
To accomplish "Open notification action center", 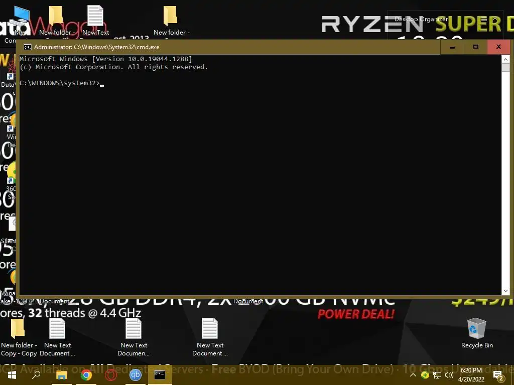I will pyautogui.click(x=498, y=375).
